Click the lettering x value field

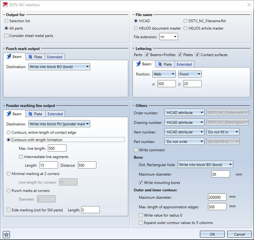click(166, 84)
